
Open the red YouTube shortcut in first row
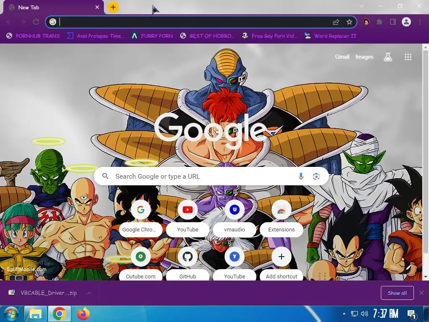pos(188,218)
